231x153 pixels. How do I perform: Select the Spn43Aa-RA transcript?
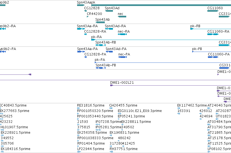pos(81,29)
